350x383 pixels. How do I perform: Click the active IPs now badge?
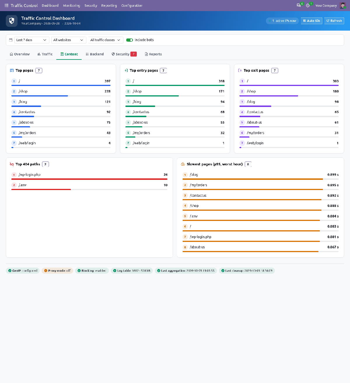pyautogui.click(x=282, y=21)
